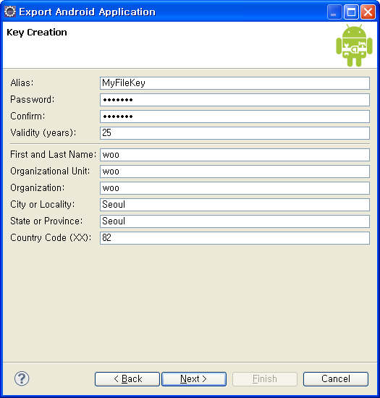Maximize the Export Android Application window
This screenshot has width=380, height=398.
coord(351,12)
